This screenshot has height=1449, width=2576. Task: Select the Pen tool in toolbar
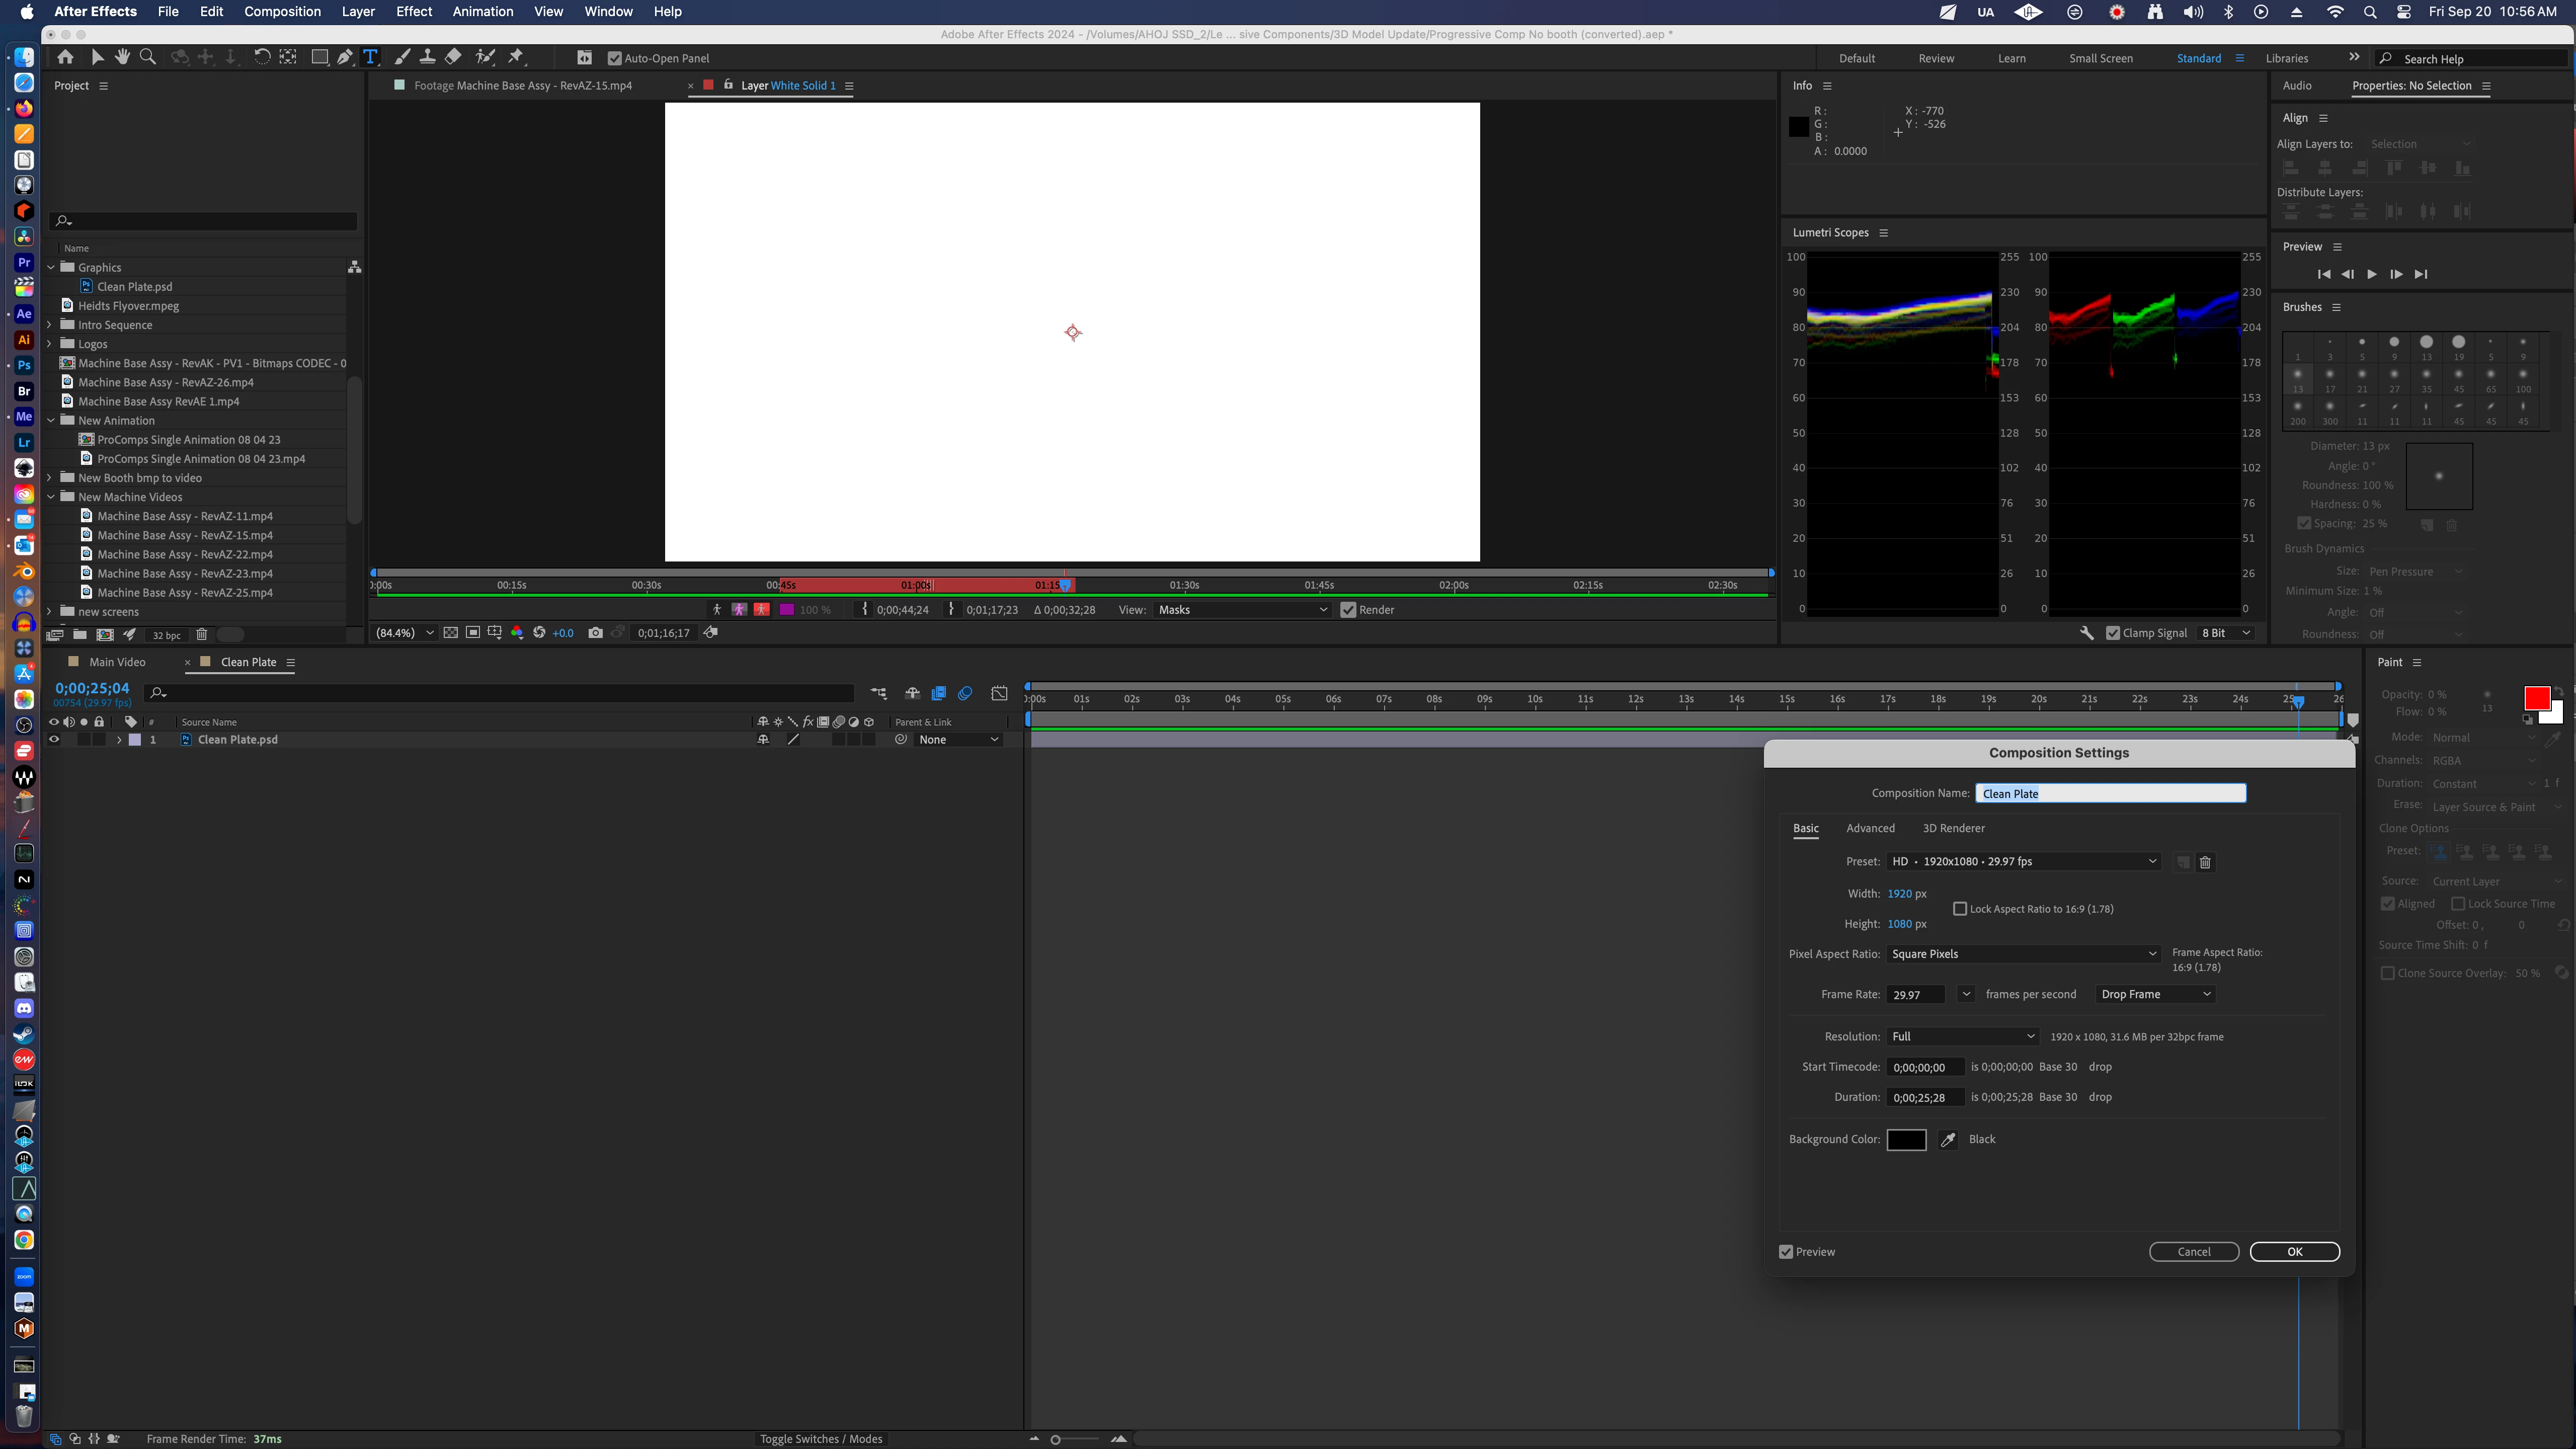[x=345, y=57]
